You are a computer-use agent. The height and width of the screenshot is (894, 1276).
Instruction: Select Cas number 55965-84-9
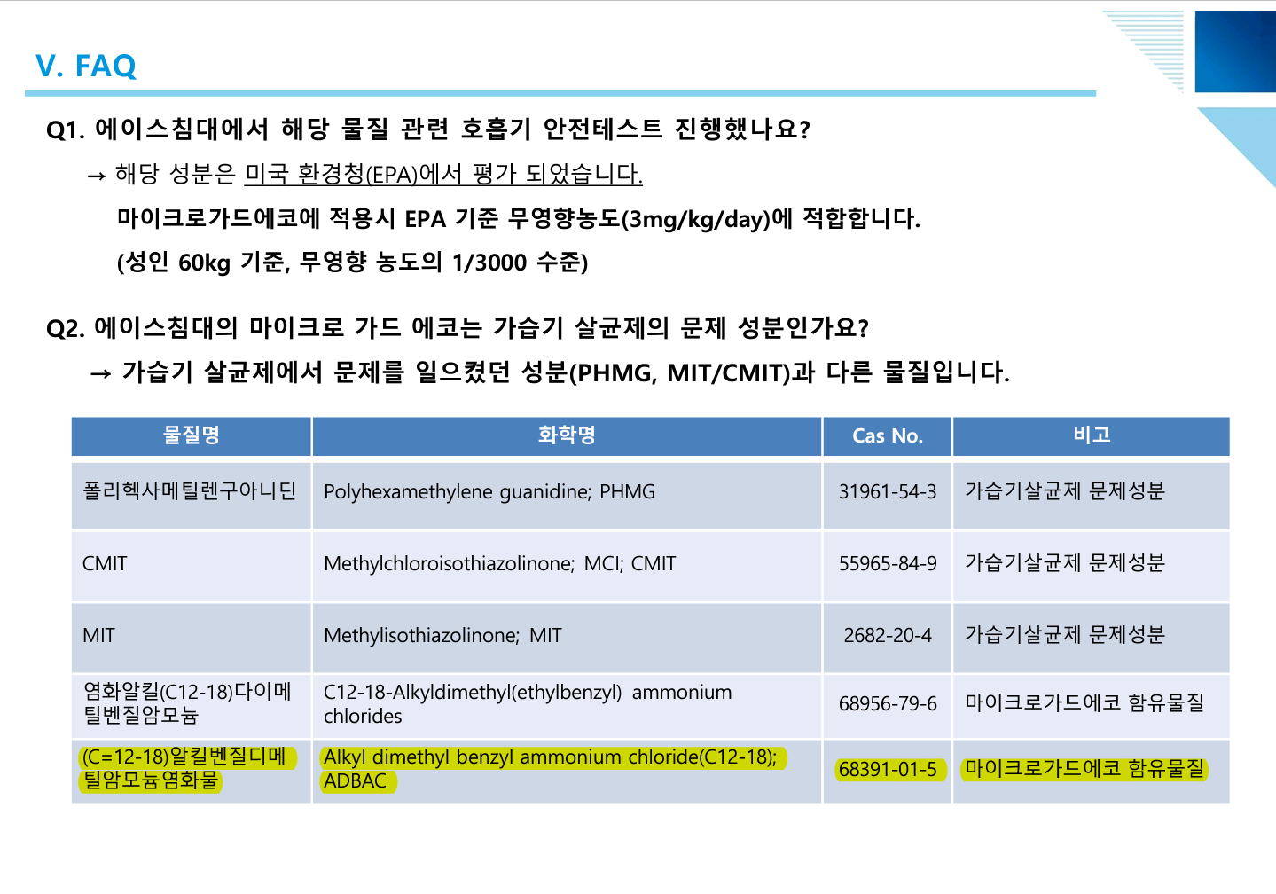888,563
